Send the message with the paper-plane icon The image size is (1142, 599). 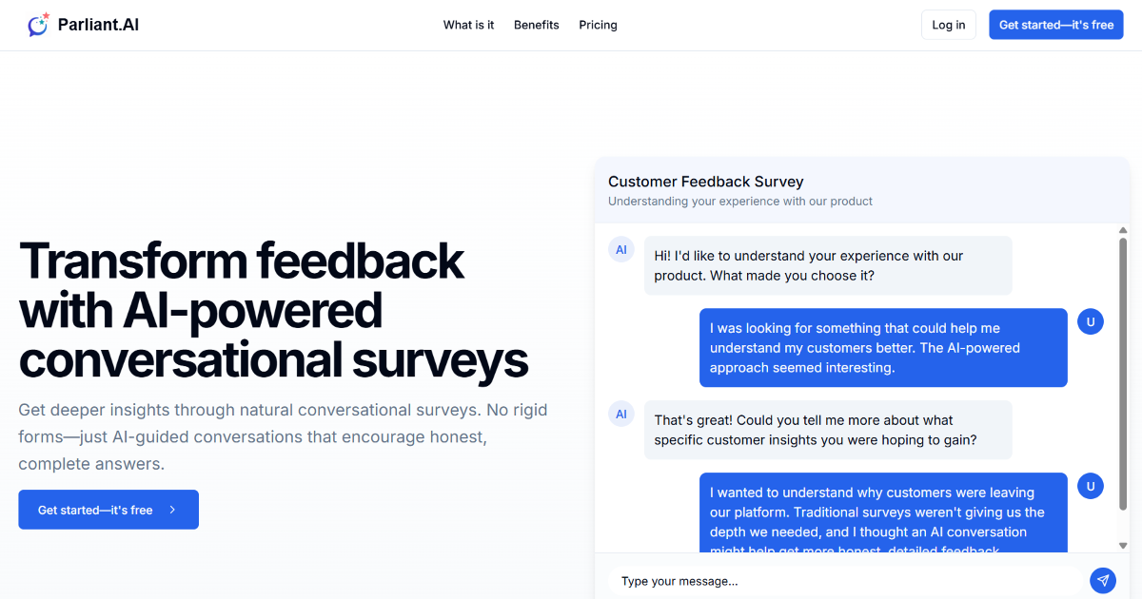1102,580
